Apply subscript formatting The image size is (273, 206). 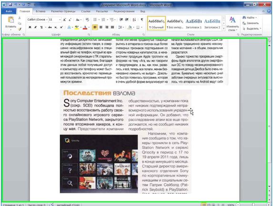(x=56, y=27)
